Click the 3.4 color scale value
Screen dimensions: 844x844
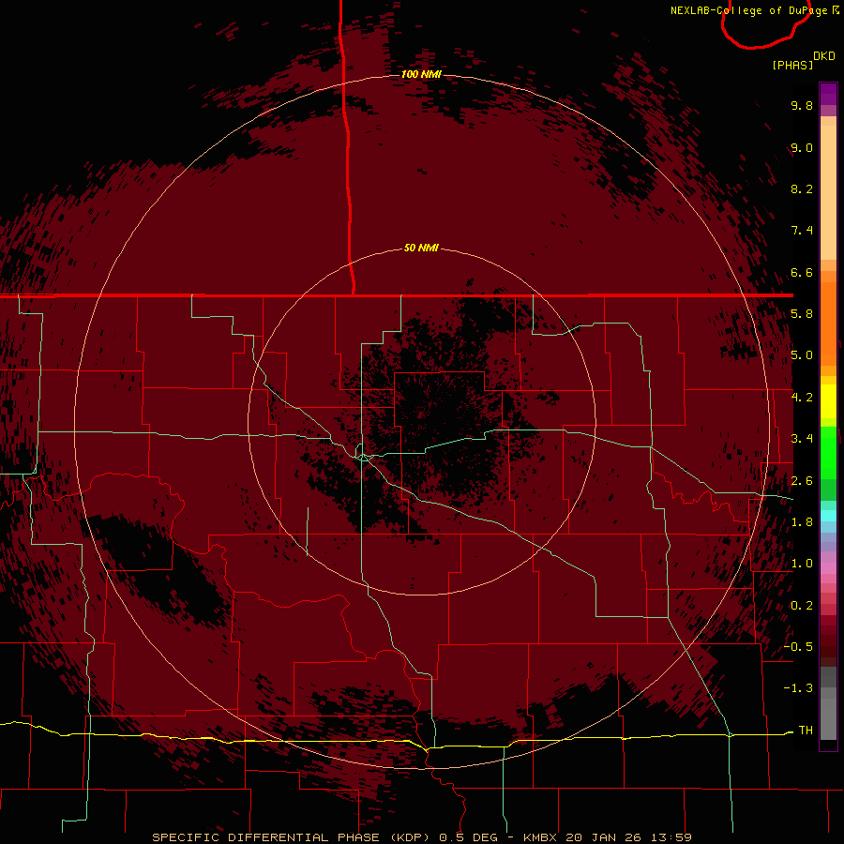tap(802, 439)
